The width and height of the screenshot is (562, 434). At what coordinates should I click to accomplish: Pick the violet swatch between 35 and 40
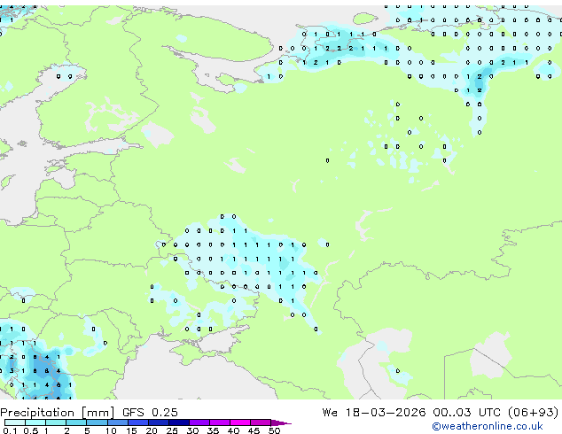tap(219, 422)
